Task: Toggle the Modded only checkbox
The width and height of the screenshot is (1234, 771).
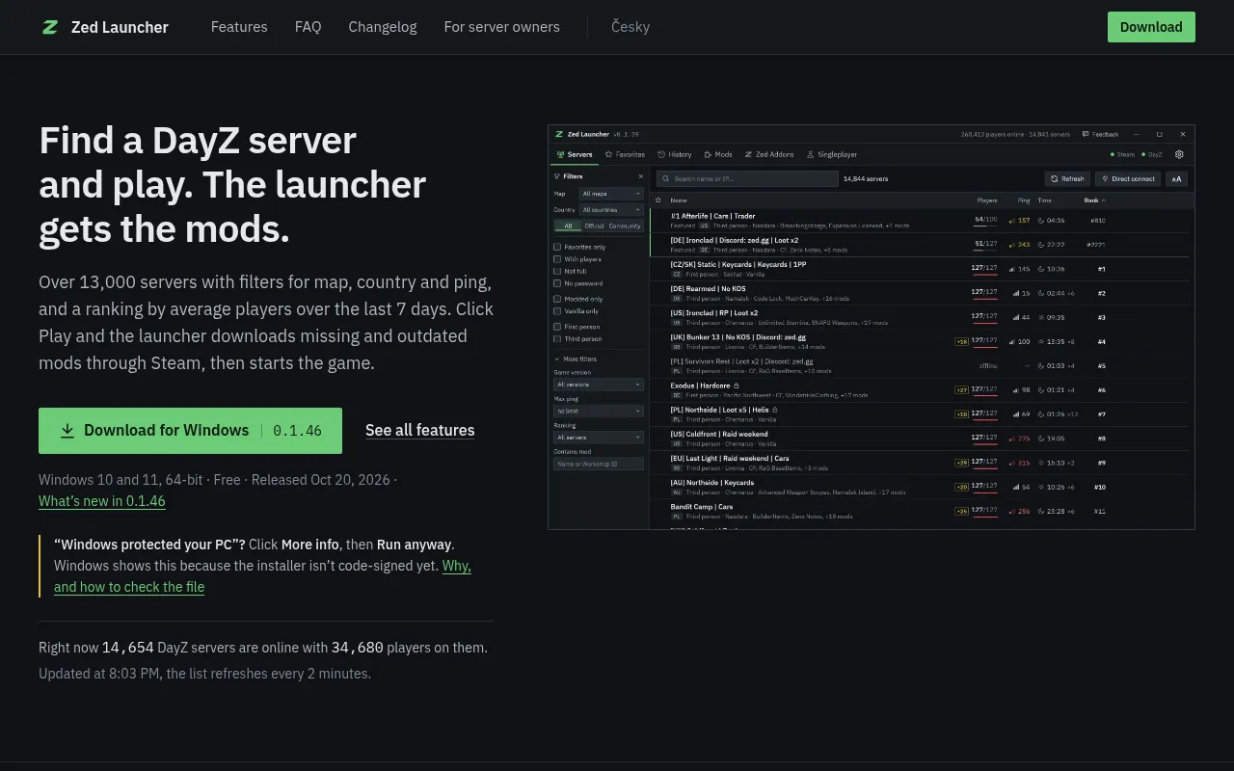Action: coord(557,299)
